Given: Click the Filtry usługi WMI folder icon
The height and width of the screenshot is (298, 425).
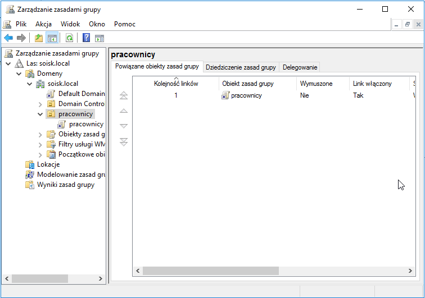Looking at the screenshot, I should click(x=51, y=144).
